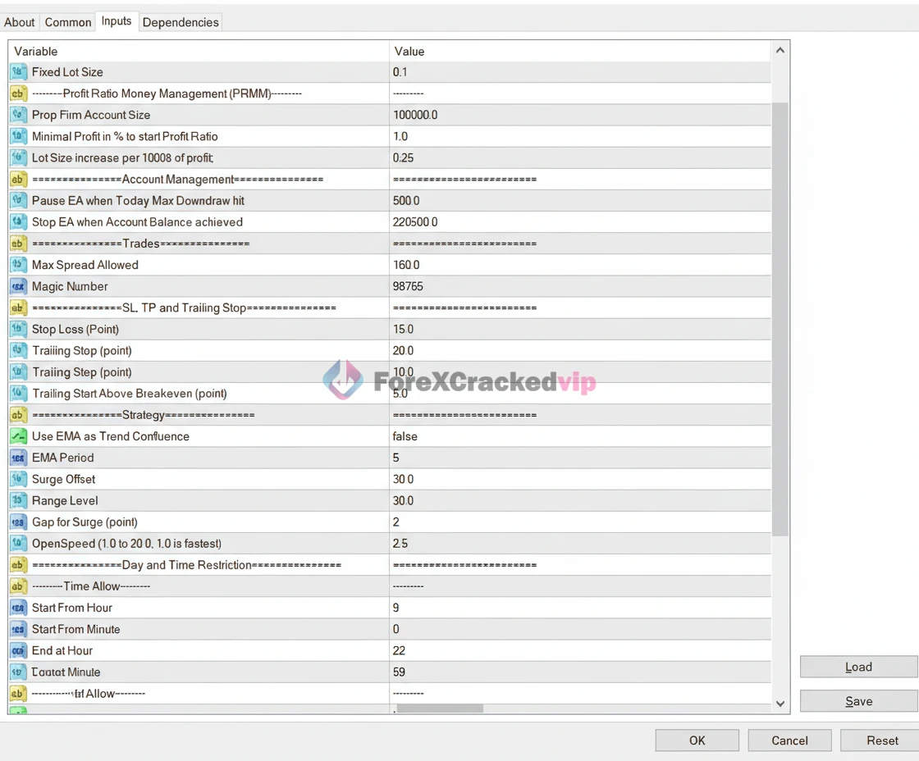The width and height of the screenshot is (919, 761).
Task: Click the Gap for Surge (point) icon
Action: click(18, 522)
